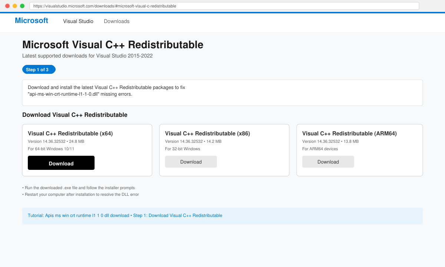The height and width of the screenshot is (267, 445).
Task: Click the Download Visual C++ Redistributable section heading
Action: (75, 115)
